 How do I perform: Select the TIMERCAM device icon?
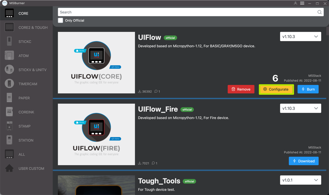(9, 84)
